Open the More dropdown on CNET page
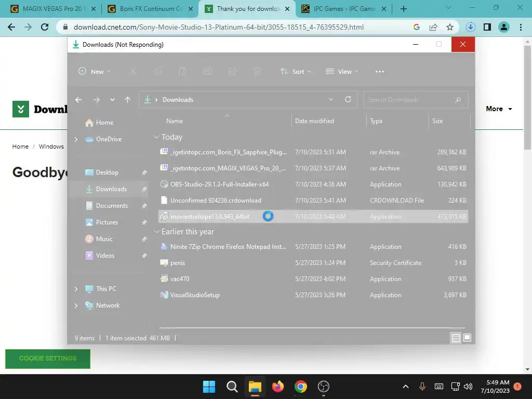Image resolution: width=532 pixels, height=399 pixels. [499, 109]
